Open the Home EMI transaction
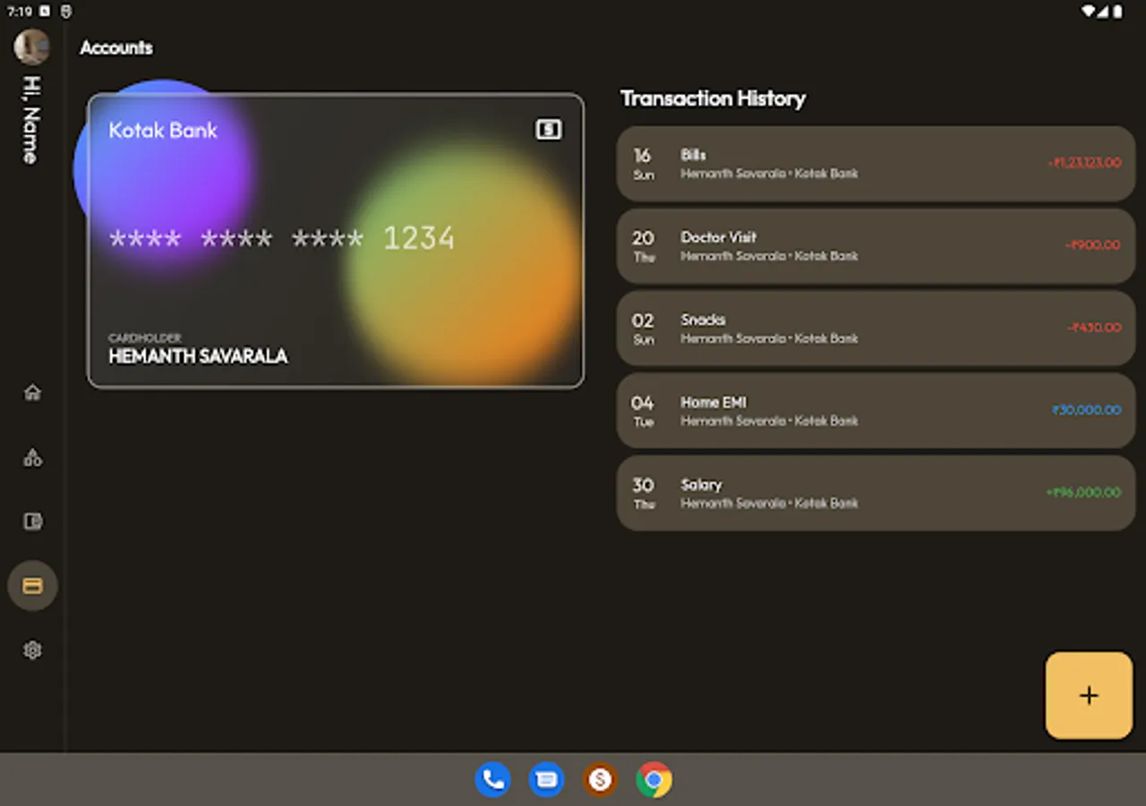This screenshot has width=1146, height=806. (876, 411)
